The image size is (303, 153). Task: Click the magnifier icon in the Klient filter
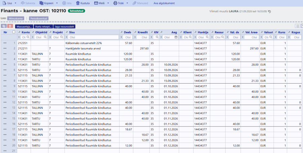point(190,37)
